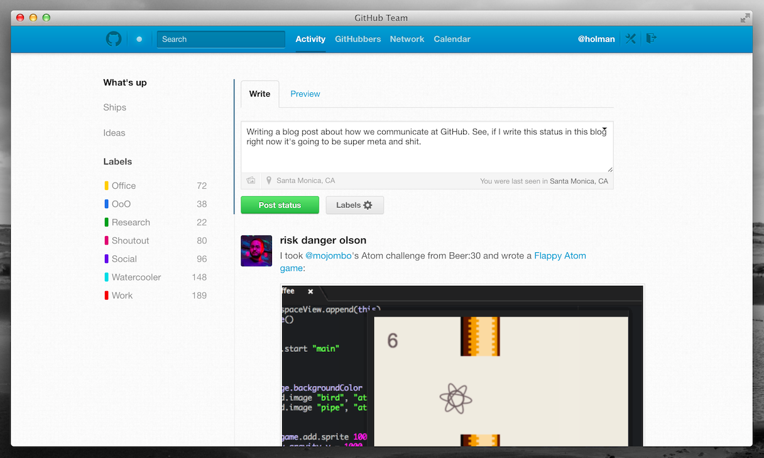Click the Labels sidebar heading
Screen dimensions: 764x458
(117, 161)
